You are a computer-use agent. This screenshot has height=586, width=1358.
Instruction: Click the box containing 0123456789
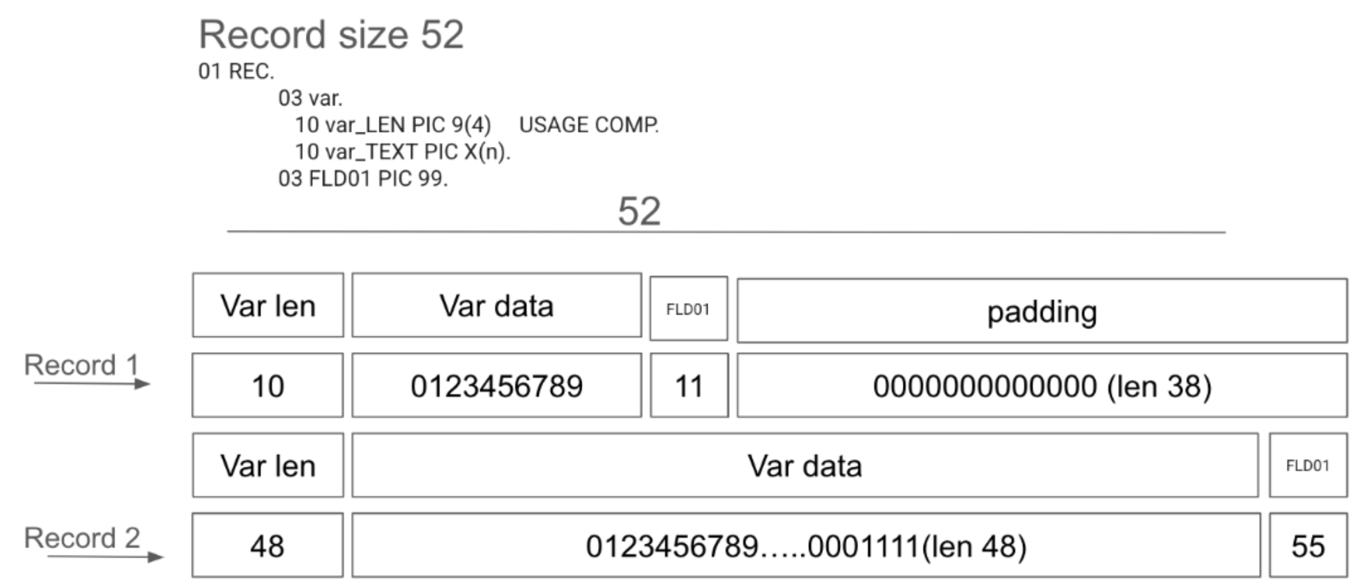[496, 386]
